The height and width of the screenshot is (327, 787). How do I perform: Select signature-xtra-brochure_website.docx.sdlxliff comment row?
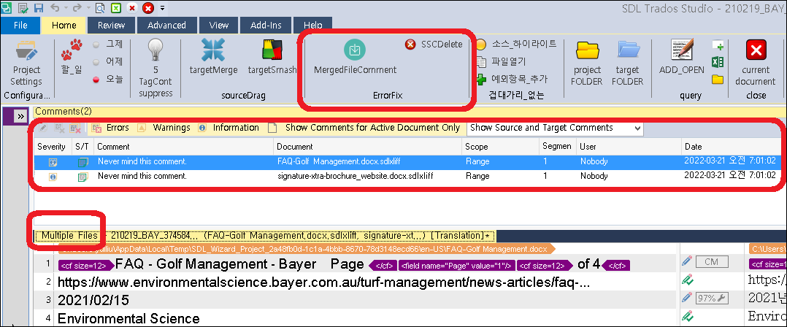(407, 176)
